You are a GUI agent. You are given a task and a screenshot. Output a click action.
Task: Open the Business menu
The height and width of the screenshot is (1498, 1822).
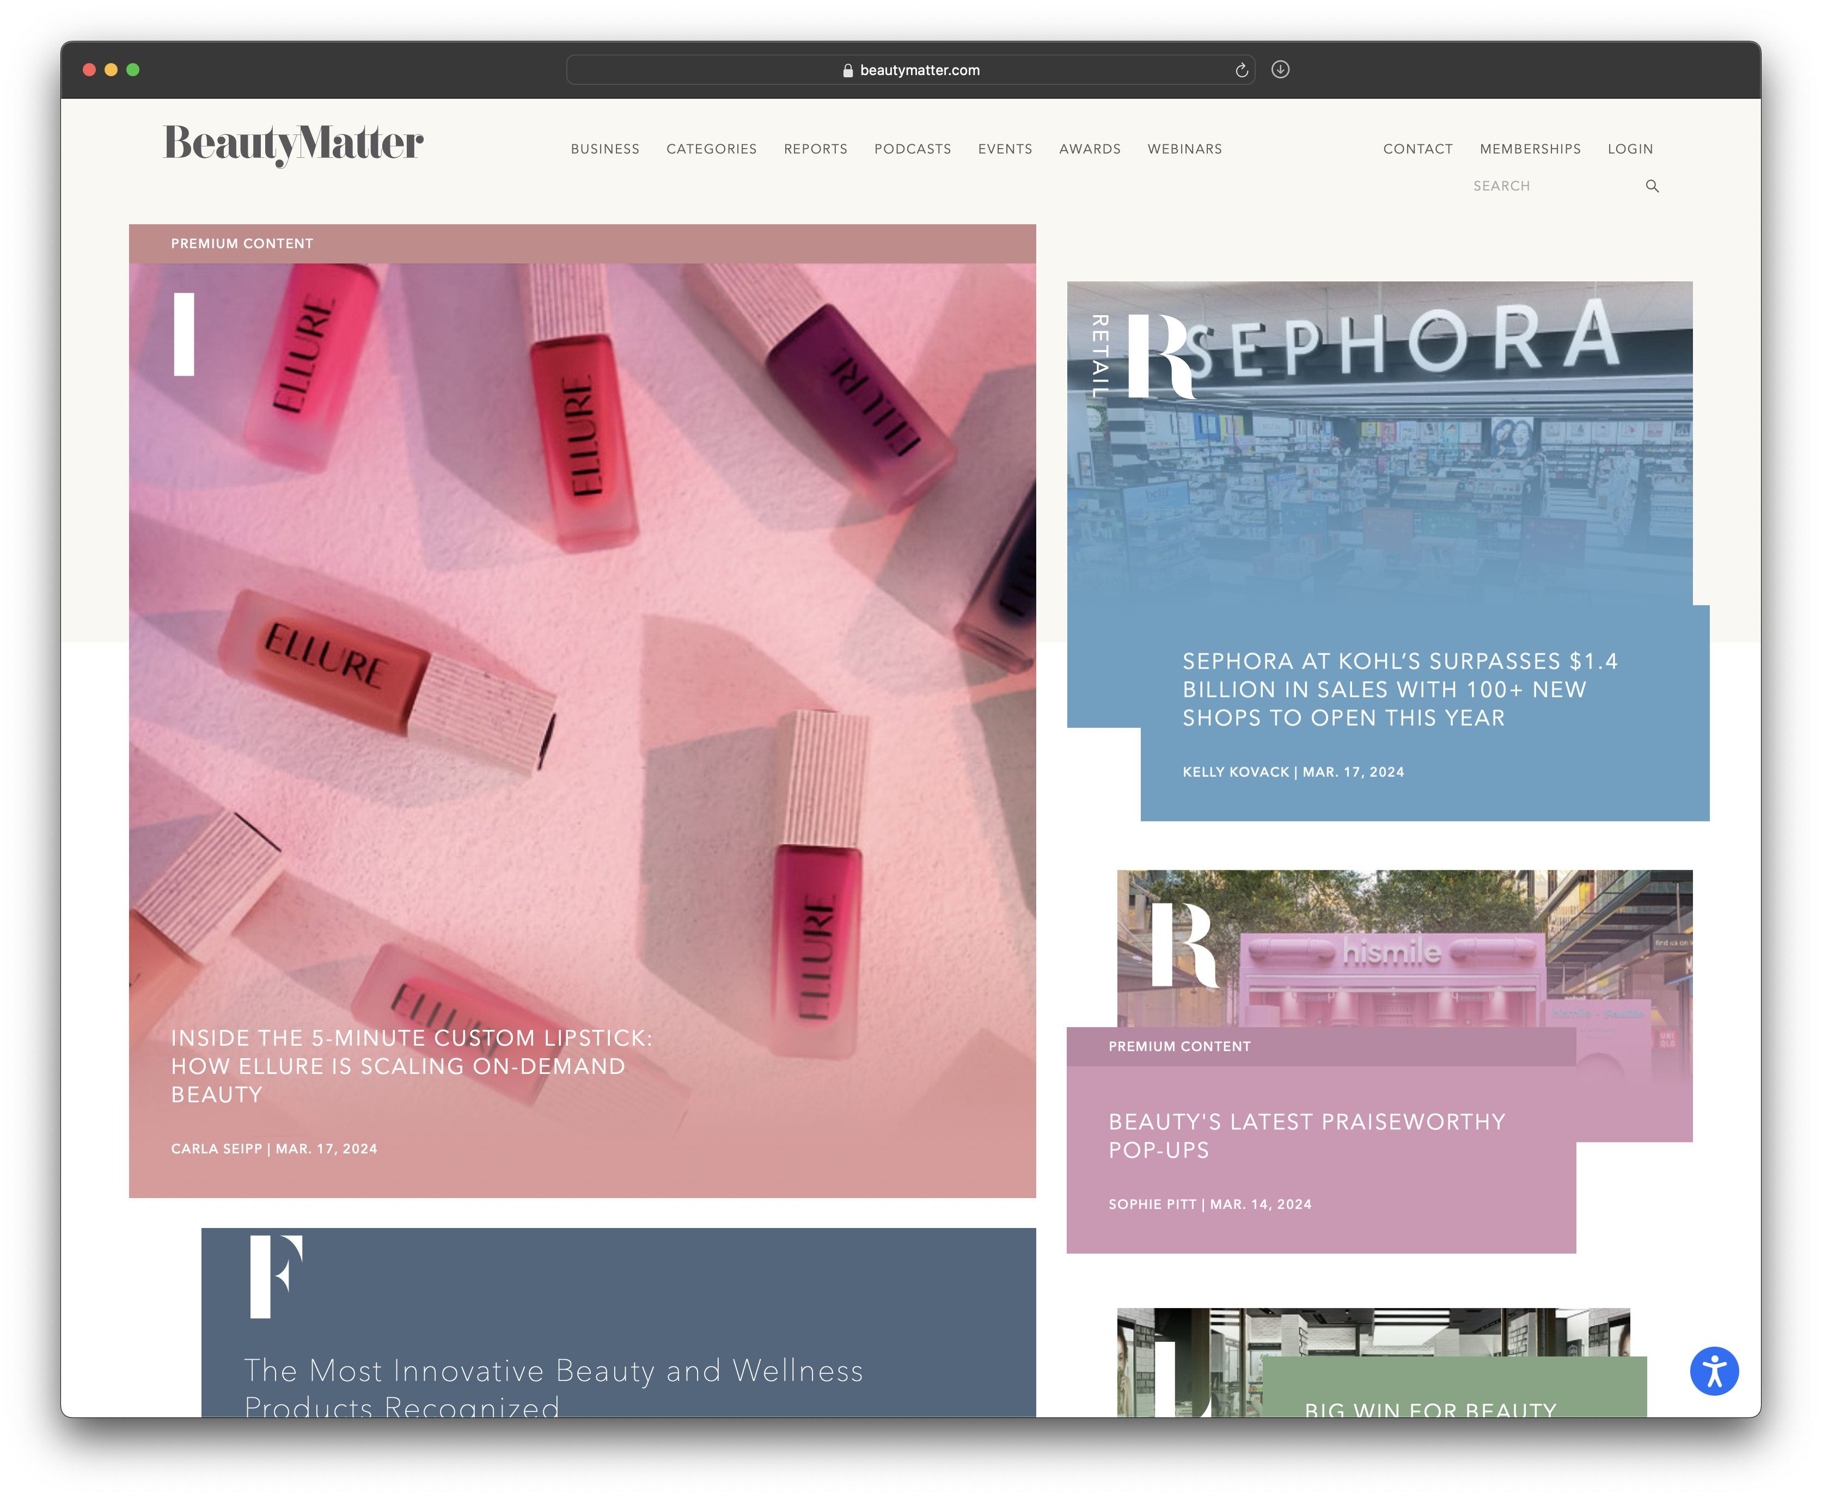pyautogui.click(x=605, y=149)
